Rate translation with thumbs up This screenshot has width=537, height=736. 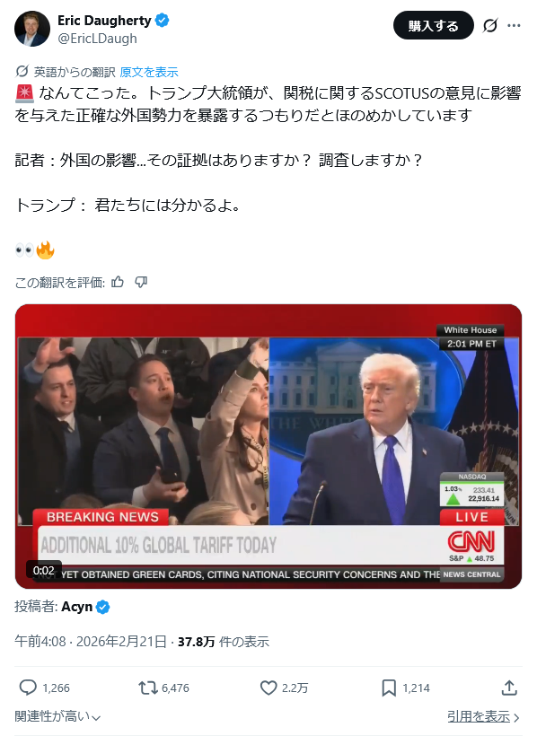click(x=118, y=282)
